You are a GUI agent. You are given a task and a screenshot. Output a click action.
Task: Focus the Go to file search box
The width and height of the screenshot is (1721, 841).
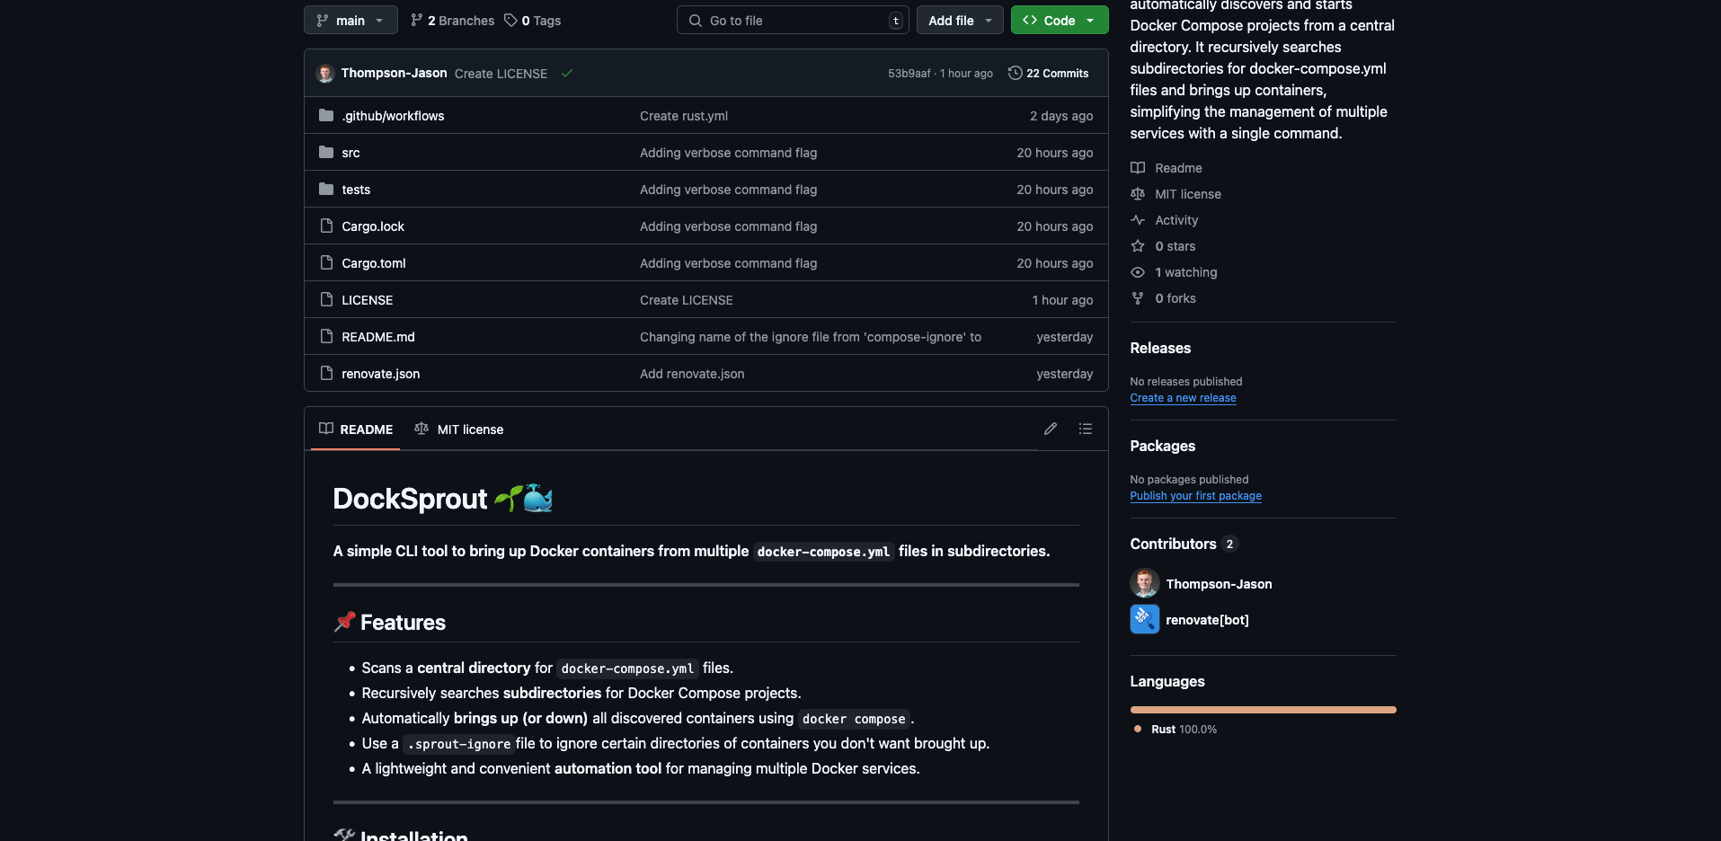[793, 21]
